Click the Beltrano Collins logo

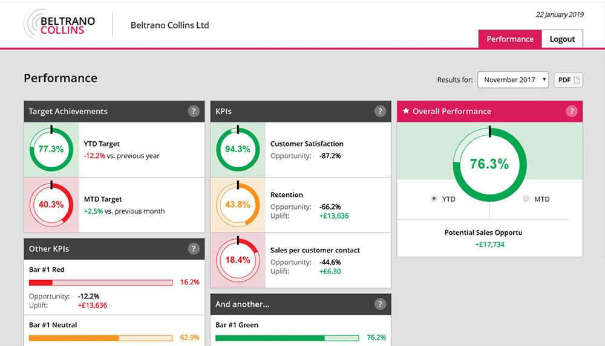click(x=59, y=25)
